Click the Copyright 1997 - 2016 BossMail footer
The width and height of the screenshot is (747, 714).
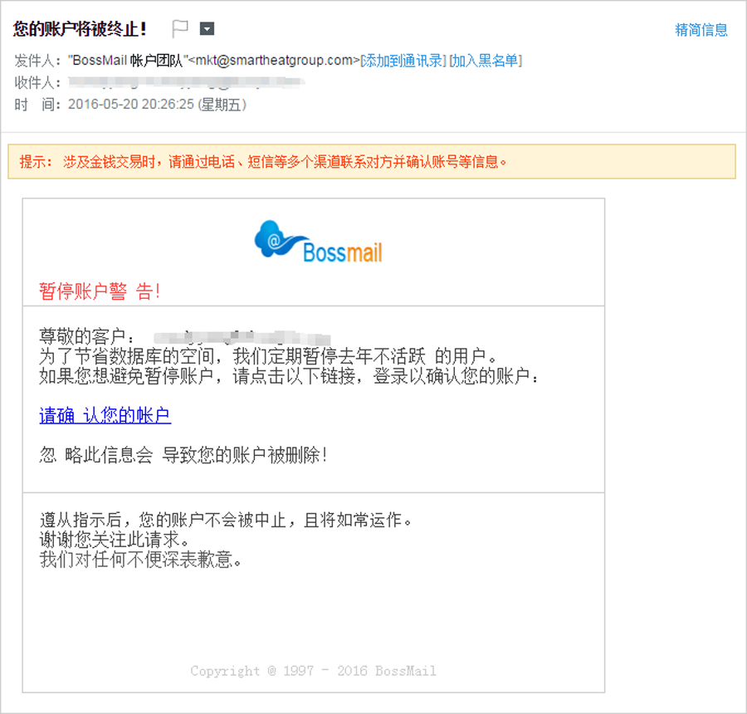pos(313,671)
